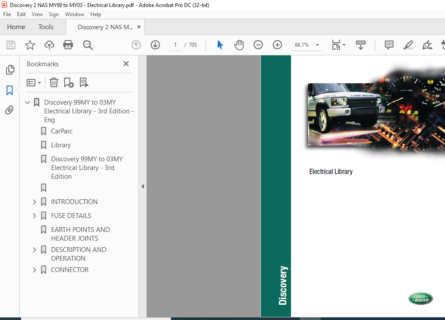Go to next page arrow
Screen dimensions: 445x320
(x=155, y=45)
